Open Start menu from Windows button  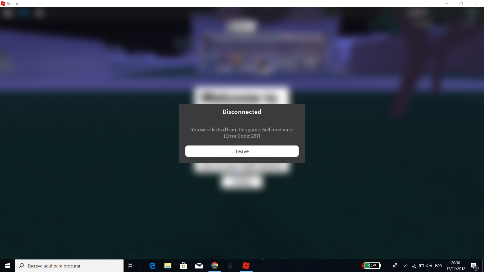click(x=7, y=265)
